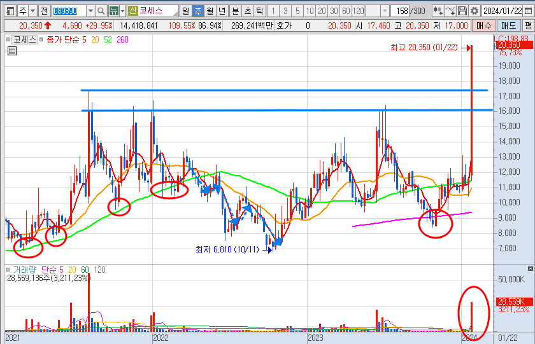This screenshot has height=344, width=535.
Task: Select interval 20 button
Action: [322, 11]
